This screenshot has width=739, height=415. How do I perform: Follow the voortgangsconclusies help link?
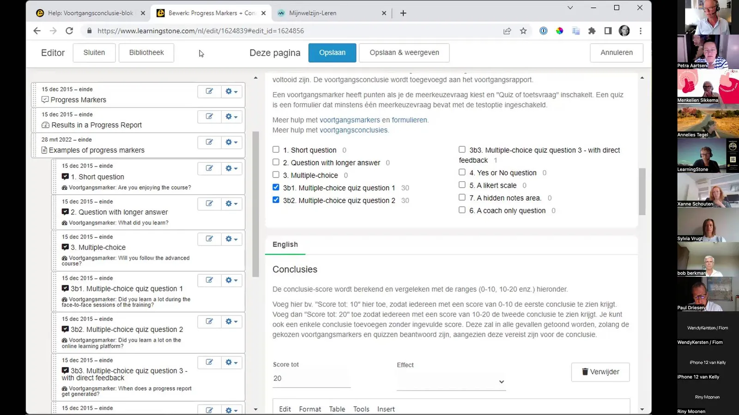[353, 130]
